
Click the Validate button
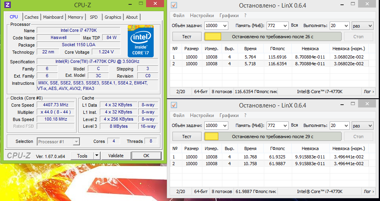pos(116,156)
